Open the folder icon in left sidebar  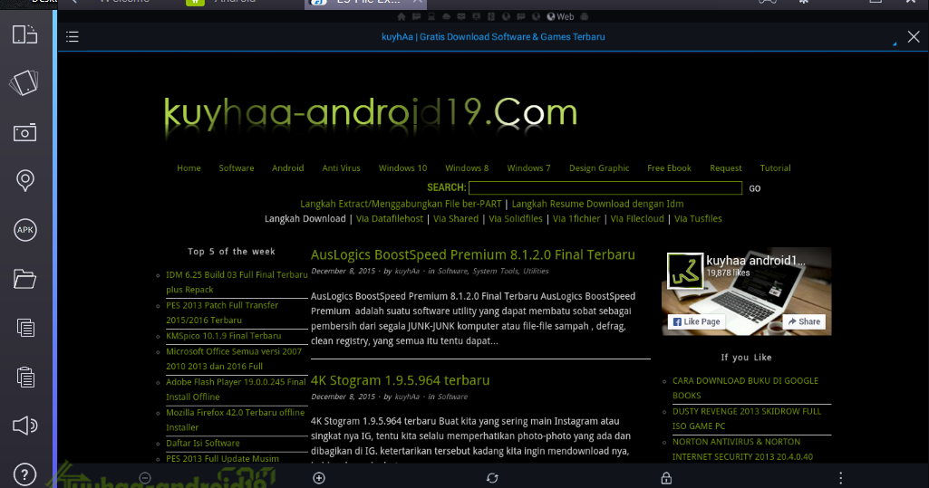pos(24,279)
